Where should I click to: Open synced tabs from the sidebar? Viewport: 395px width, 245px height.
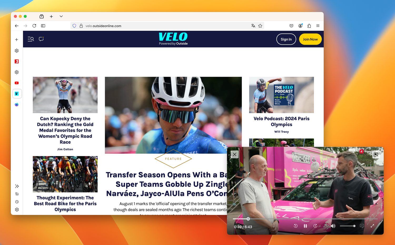17,194
